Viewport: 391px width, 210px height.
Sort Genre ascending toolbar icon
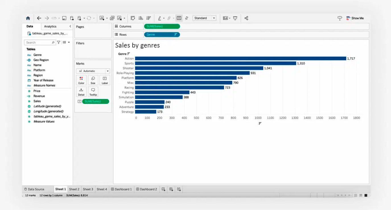pos(141,18)
